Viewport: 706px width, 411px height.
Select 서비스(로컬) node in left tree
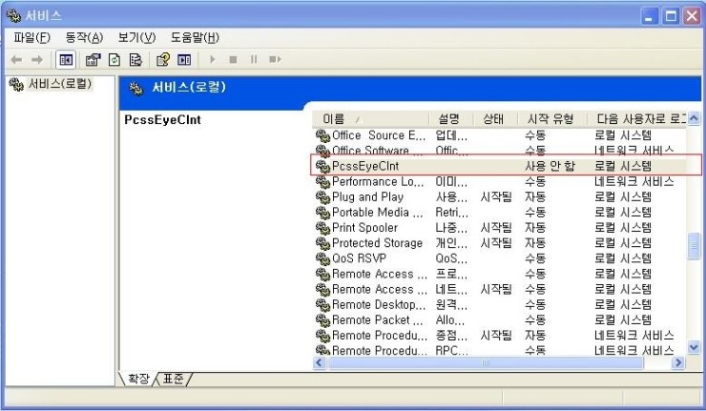(60, 84)
